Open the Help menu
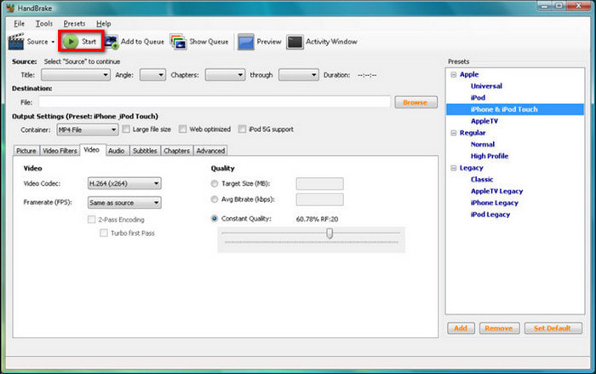The image size is (596, 374). point(103,24)
